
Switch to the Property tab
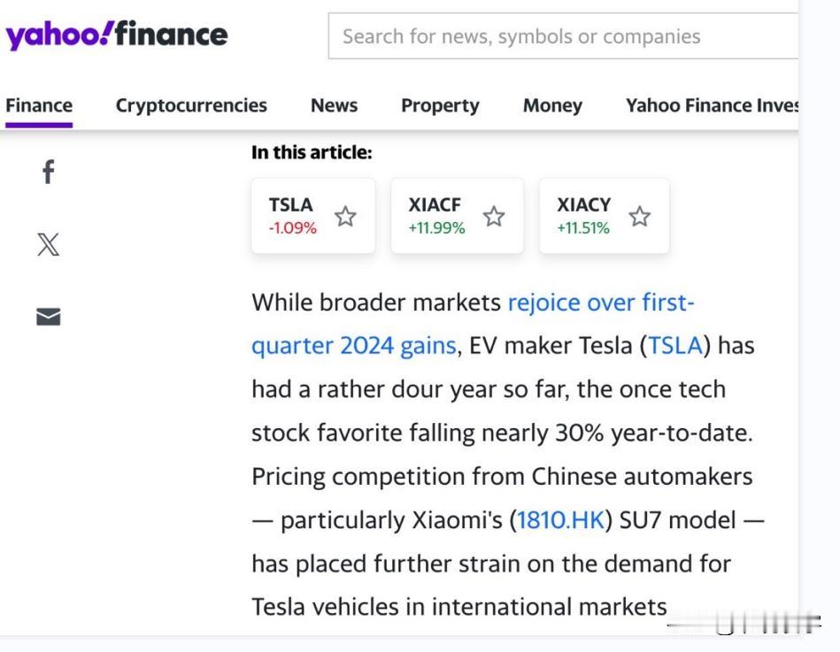(x=440, y=106)
